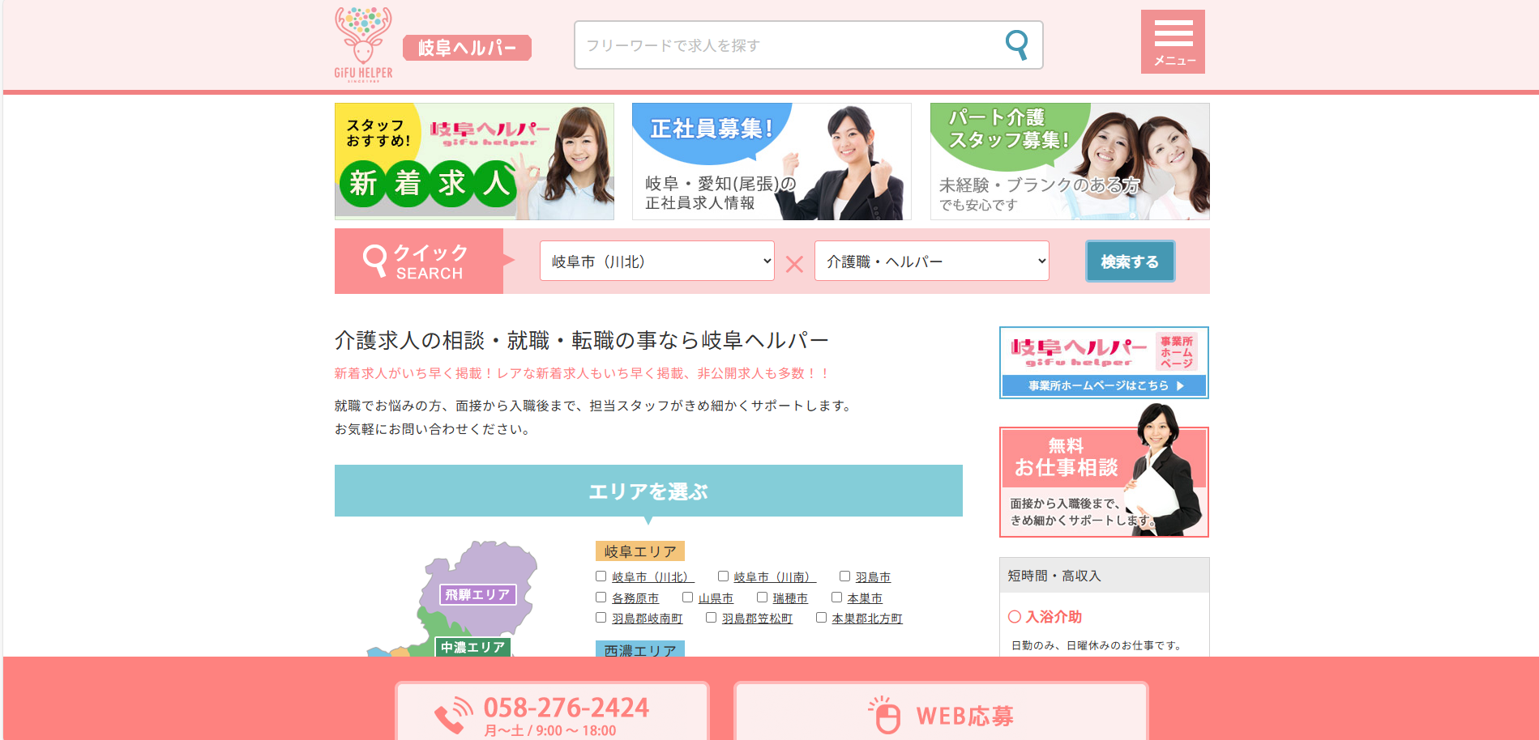Open the 正社員募集 banner
The image size is (1539, 740).
(772, 161)
